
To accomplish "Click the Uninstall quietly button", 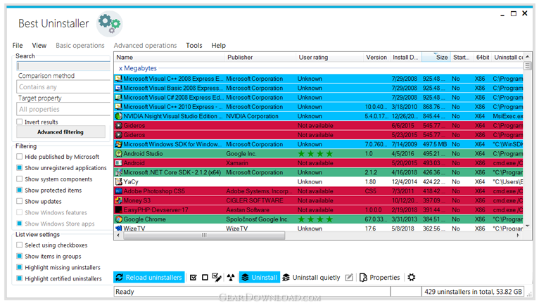I will pyautogui.click(x=311, y=277).
